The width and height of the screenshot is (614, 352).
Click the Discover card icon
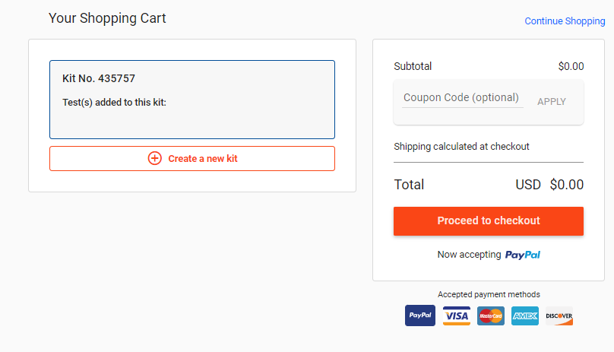(559, 316)
